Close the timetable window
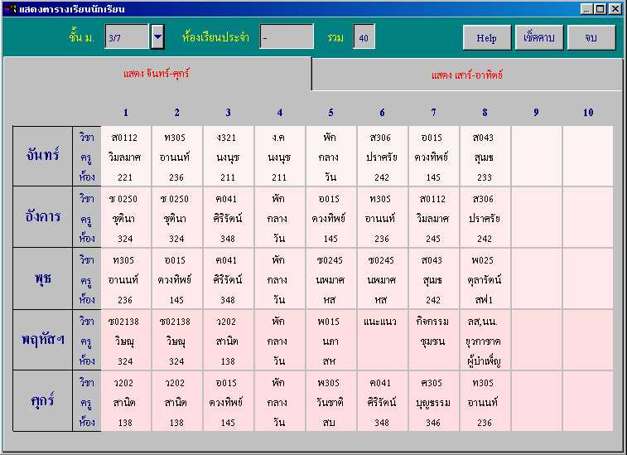The height and width of the screenshot is (455, 627). click(x=615, y=9)
